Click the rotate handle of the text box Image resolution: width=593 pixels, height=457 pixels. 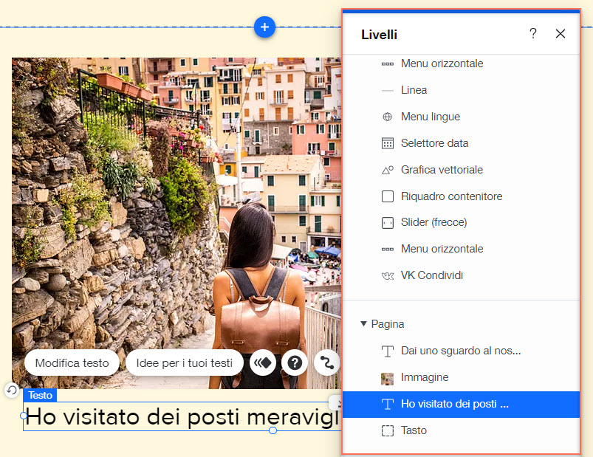[12, 390]
